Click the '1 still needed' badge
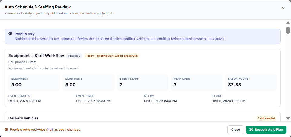 click(x=266, y=118)
